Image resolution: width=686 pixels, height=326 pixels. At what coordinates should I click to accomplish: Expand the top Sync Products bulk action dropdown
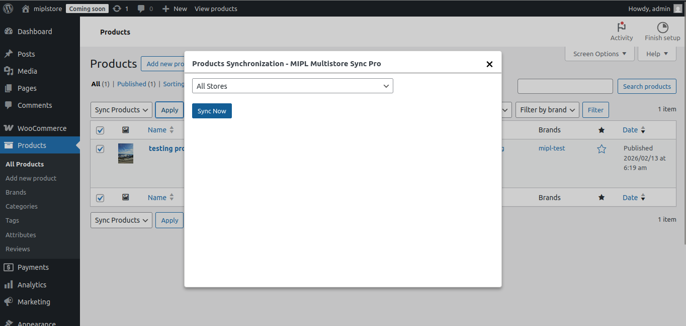[x=121, y=110]
